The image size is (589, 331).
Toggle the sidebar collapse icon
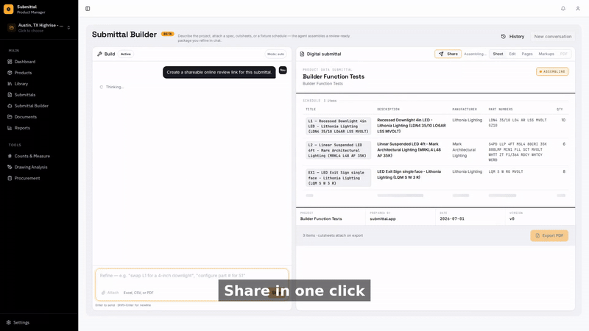88,9
